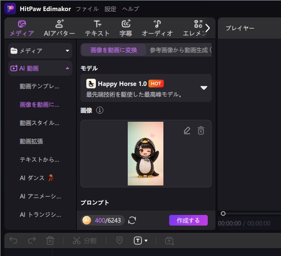Click the timeline Delete trash icon
This screenshot has width=281, height=256.
pyautogui.click(x=50, y=241)
